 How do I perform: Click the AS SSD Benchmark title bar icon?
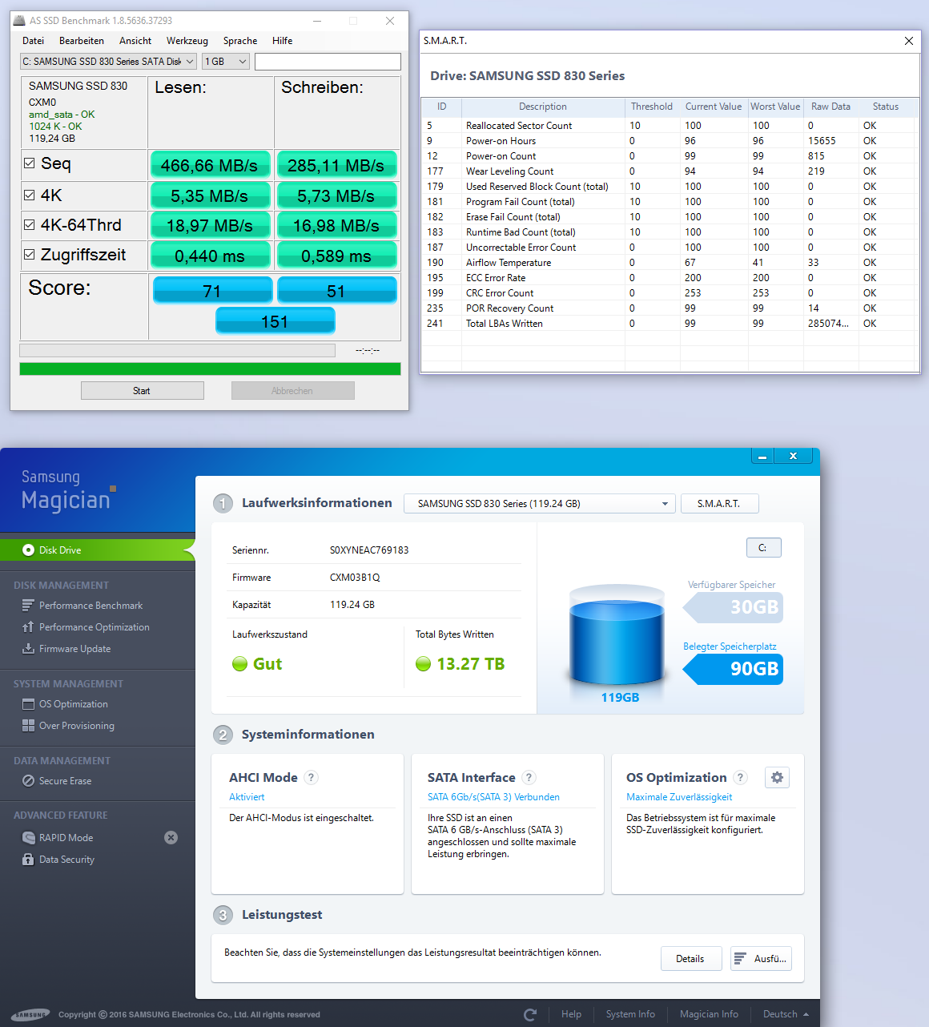coord(19,20)
